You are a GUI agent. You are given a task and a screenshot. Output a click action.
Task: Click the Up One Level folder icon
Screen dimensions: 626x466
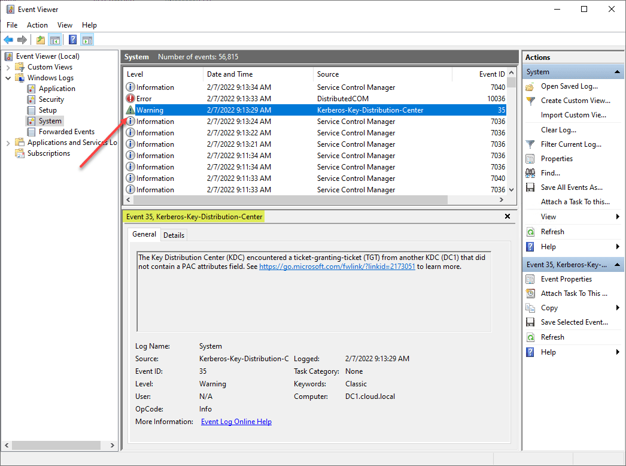(40, 40)
